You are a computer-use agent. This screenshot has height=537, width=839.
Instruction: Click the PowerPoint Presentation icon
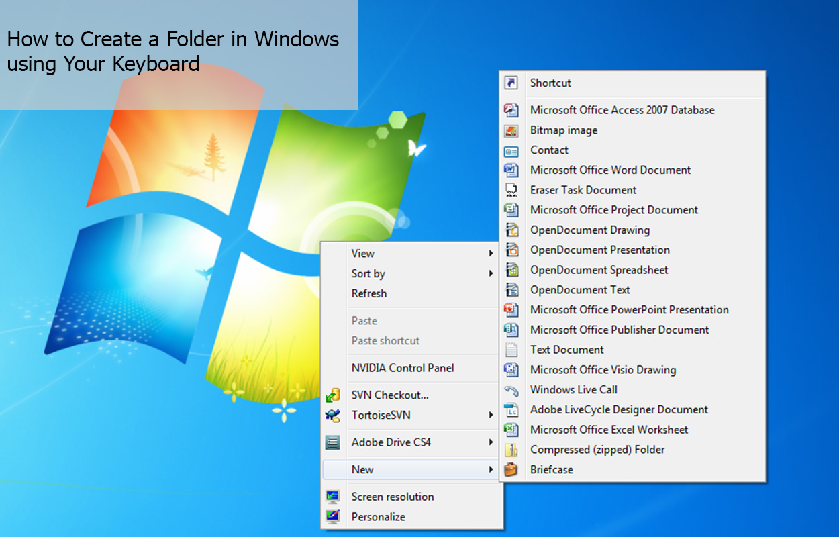pos(511,310)
